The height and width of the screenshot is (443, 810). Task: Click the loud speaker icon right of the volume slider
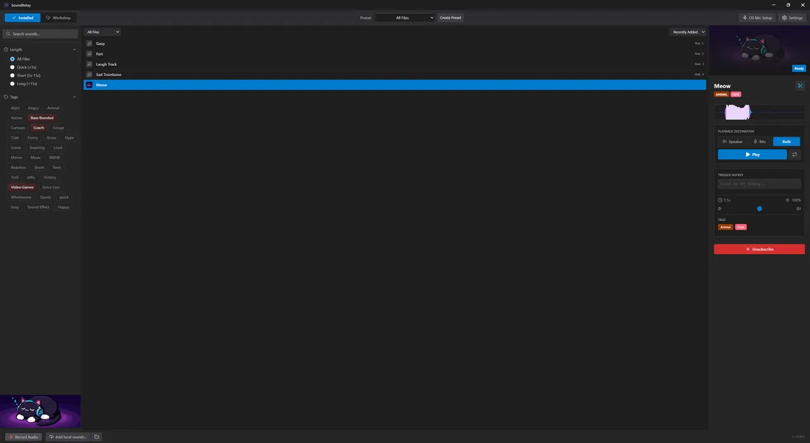tap(799, 208)
